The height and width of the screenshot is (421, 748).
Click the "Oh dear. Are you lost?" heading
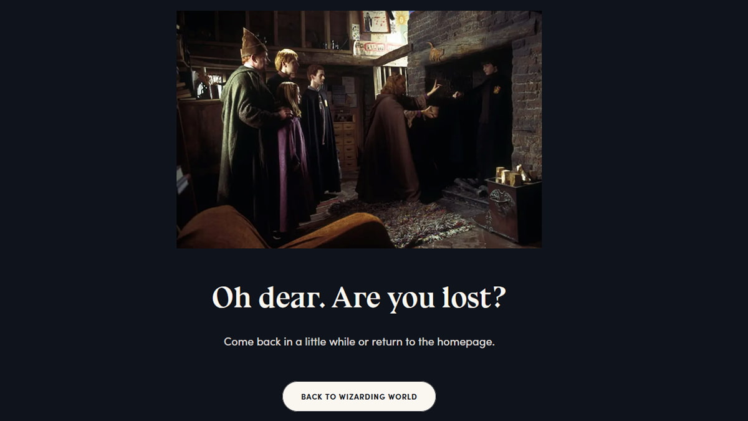tap(359, 298)
